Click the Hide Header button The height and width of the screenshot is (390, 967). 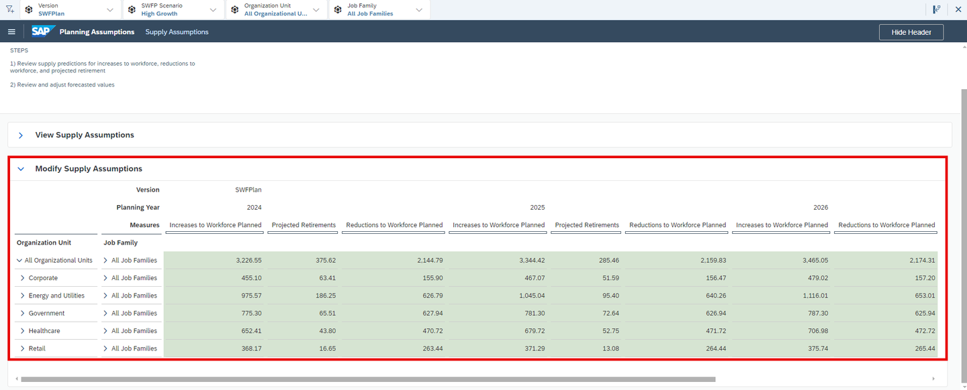(x=911, y=32)
